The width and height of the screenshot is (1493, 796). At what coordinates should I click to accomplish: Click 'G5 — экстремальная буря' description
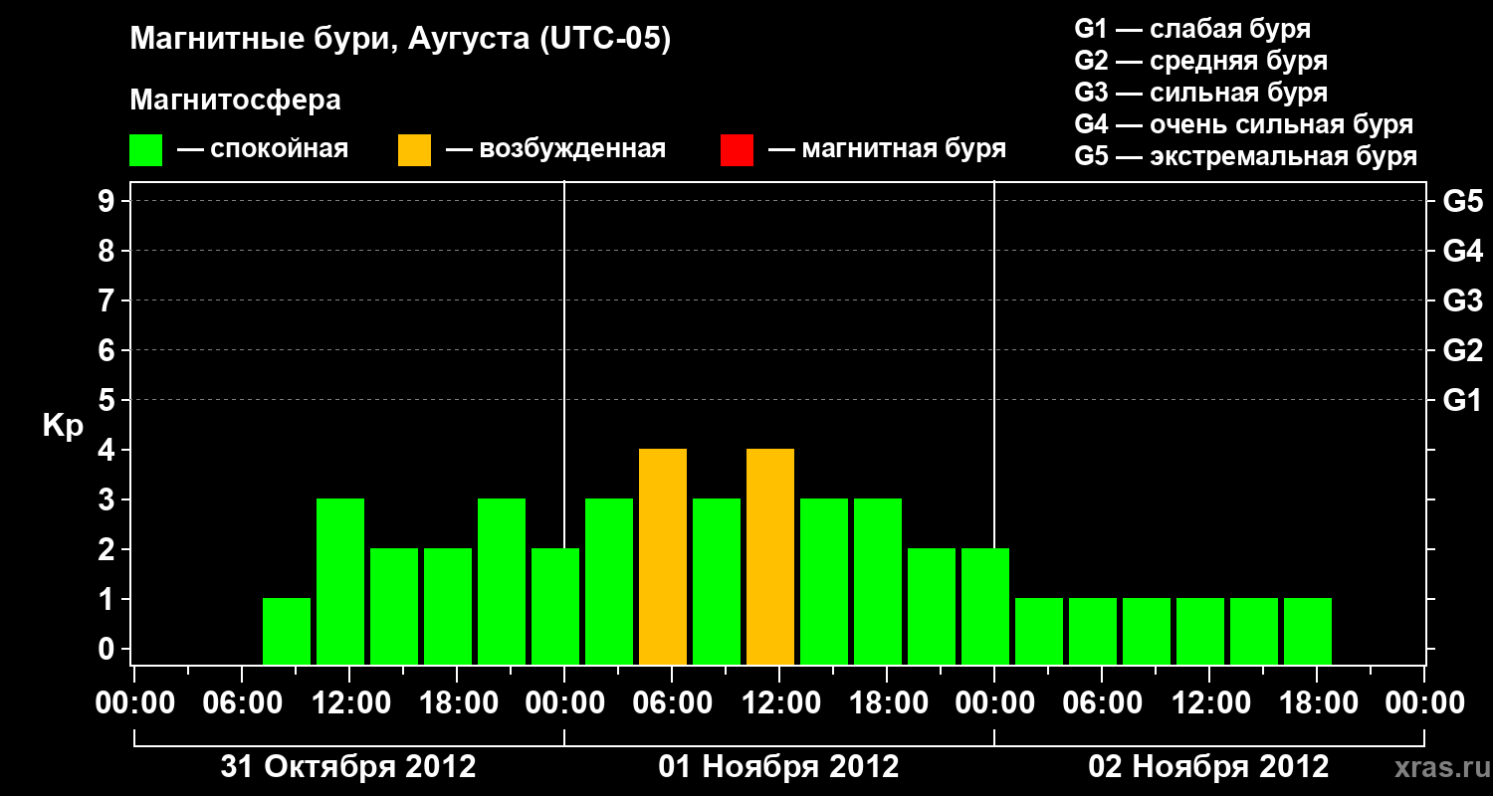(1245, 156)
